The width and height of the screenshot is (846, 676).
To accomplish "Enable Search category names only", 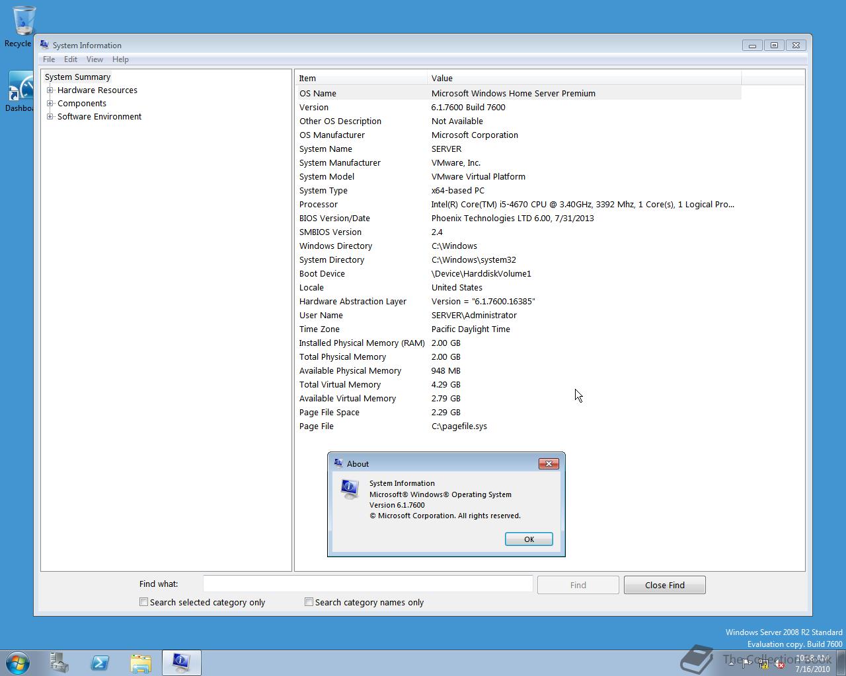I will tap(309, 602).
